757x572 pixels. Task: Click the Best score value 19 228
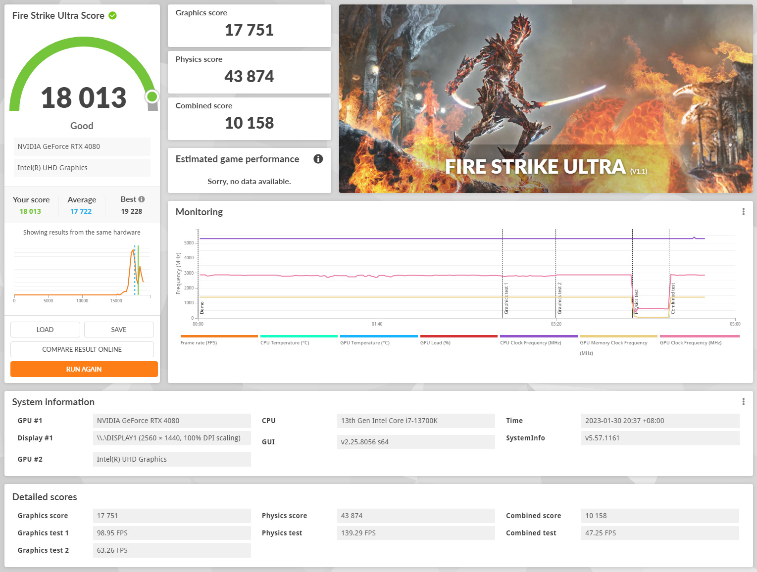point(131,211)
